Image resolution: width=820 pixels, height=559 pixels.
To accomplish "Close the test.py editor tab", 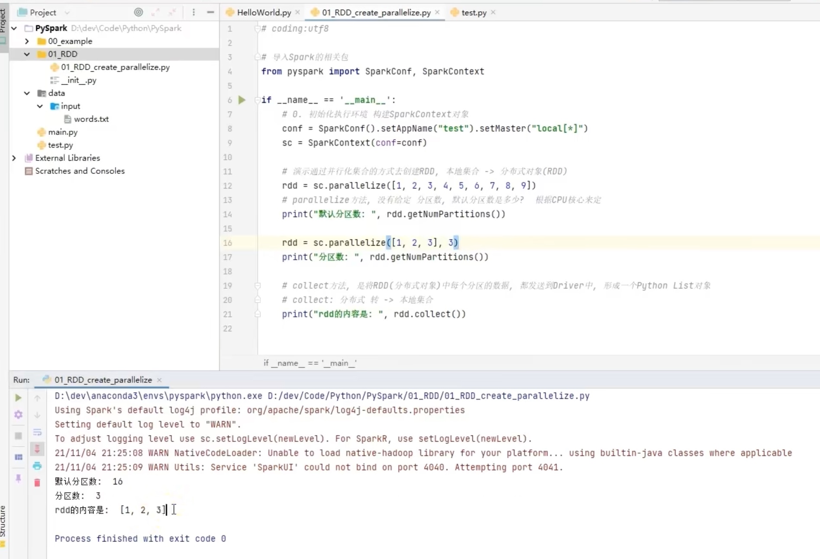I will click(493, 13).
